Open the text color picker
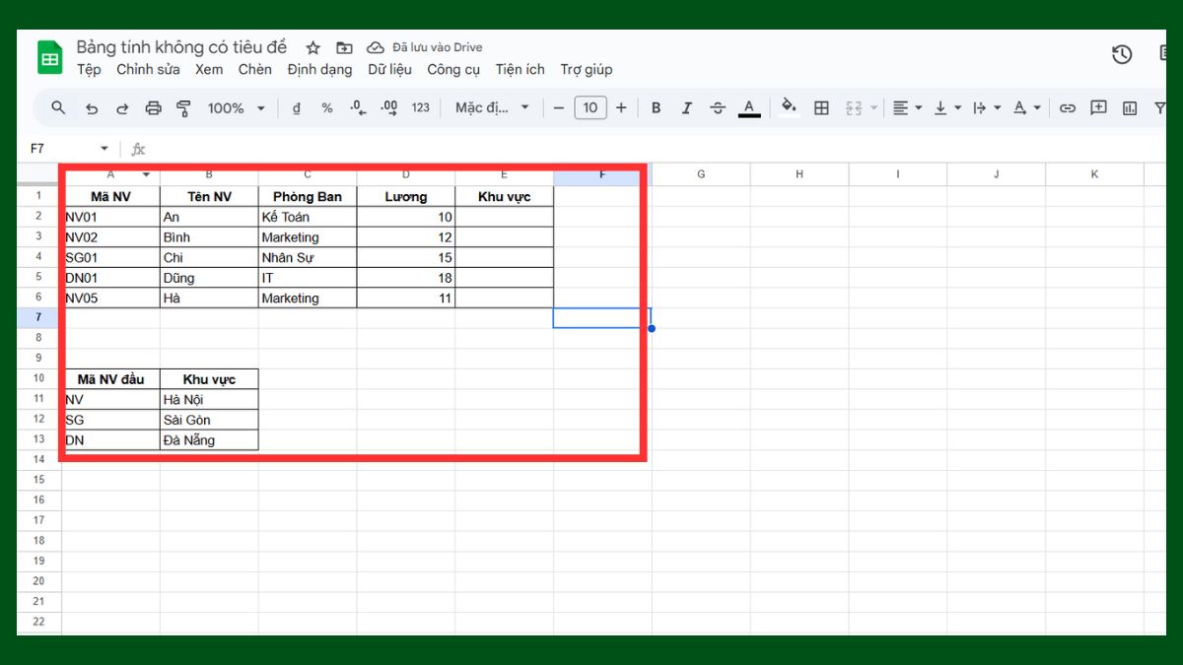 pos(749,107)
